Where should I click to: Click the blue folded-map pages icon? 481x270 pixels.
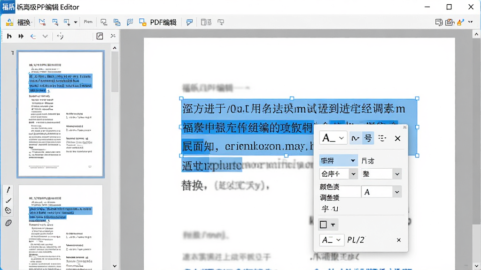coord(130,22)
